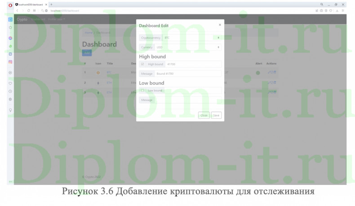
Task: Click the snapshot camera icon in toolbar
Action: pyautogui.click(x=321, y=11)
